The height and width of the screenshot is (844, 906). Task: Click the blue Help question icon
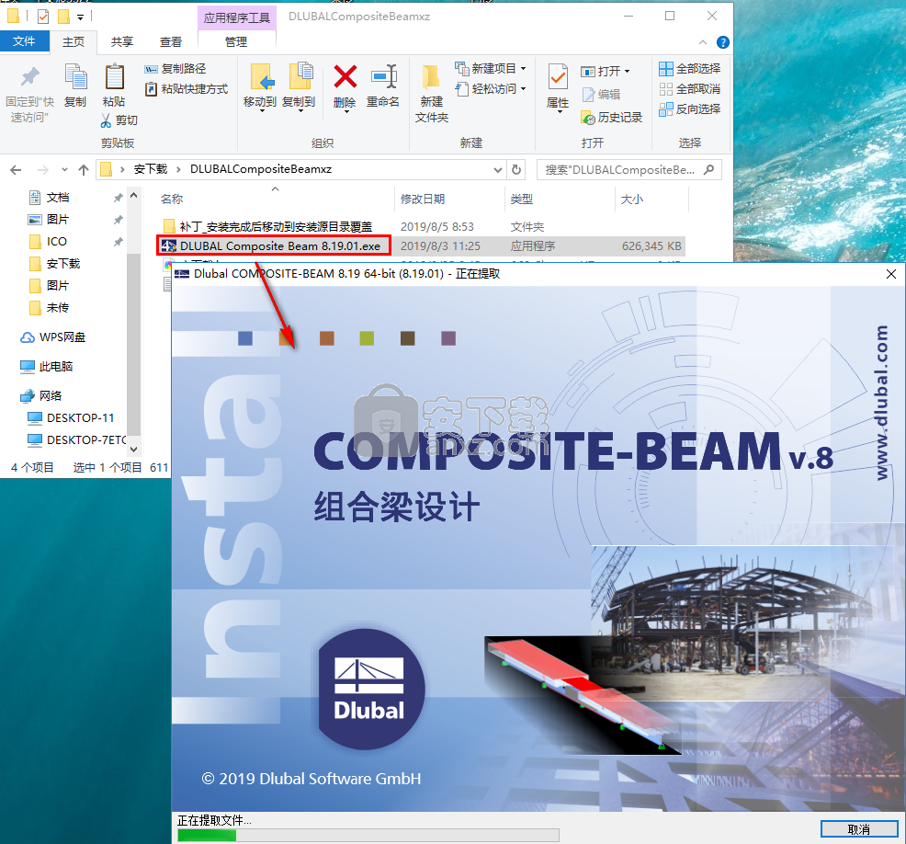[723, 42]
